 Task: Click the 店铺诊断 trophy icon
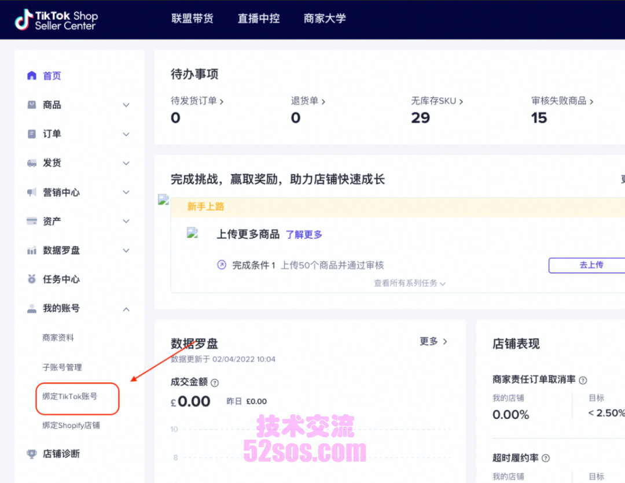tap(32, 454)
